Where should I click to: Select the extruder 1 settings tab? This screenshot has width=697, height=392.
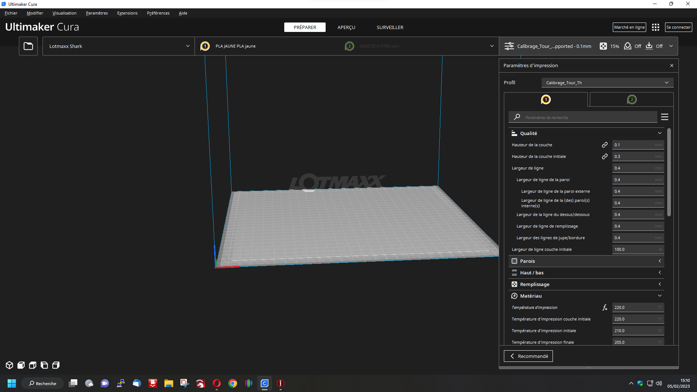point(546,99)
